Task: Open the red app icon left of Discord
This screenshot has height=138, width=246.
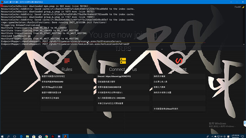Action: [x=53, y=137]
